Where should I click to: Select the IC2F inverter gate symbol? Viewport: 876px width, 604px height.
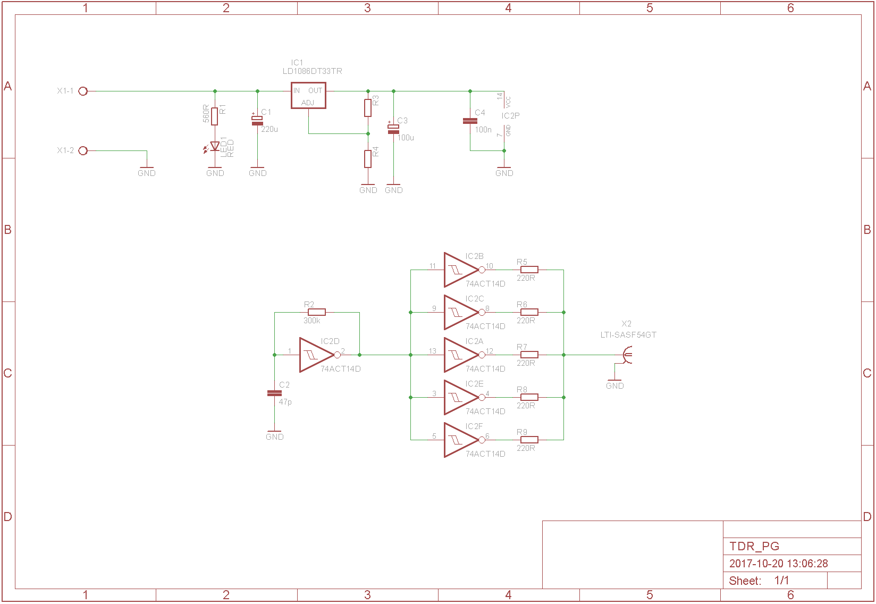click(x=460, y=440)
